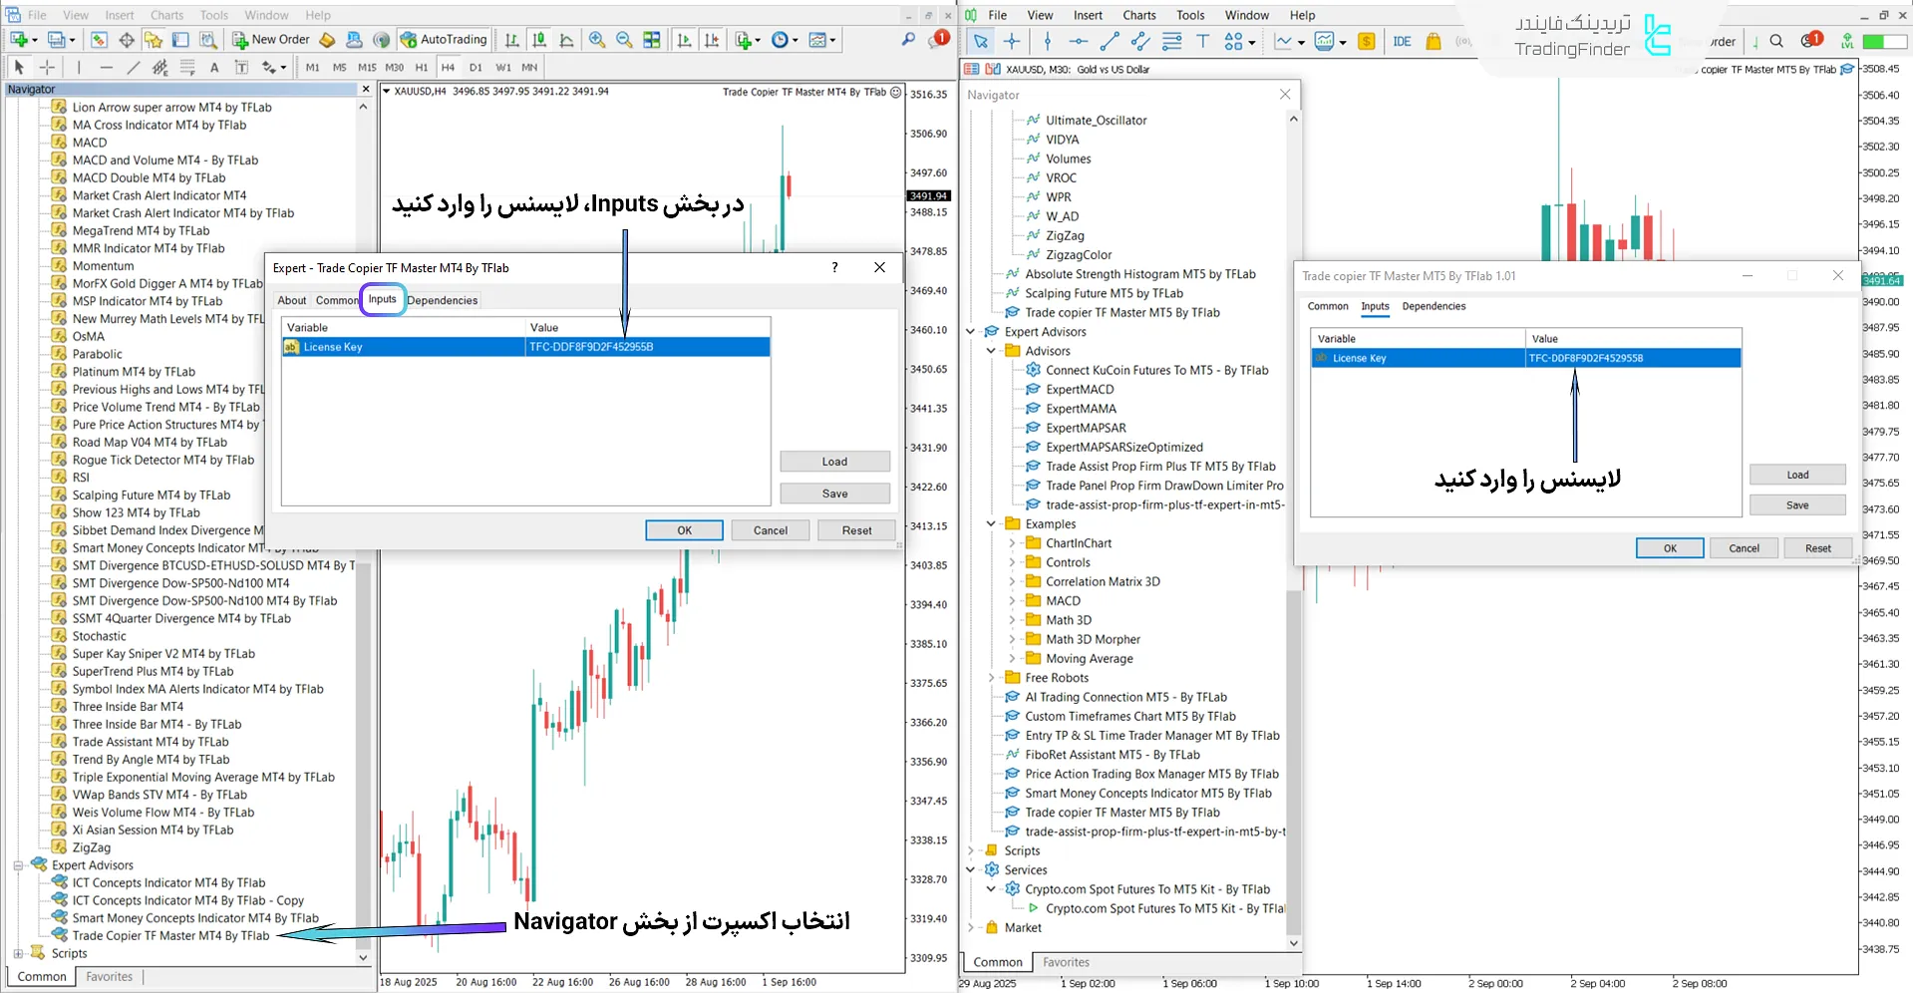Click OK in the MT4 expert dialog
Viewport: 1913px width, 993px height.
(684, 530)
